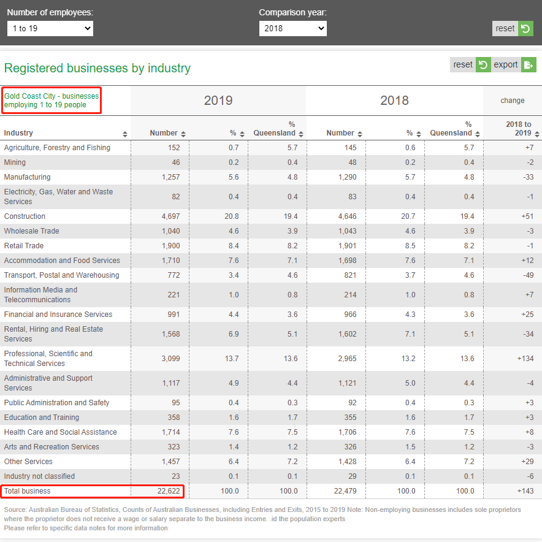Open the Number of employees dropdown
Image resolution: width=542 pixels, height=542 pixels.
tap(50, 28)
